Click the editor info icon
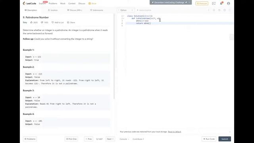The image size is (254, 143). [209, 10]
